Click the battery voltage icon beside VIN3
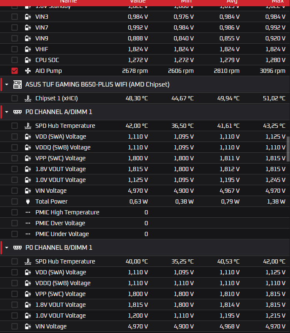Viewport: 290px width, 333px height. click(x=28, y=17)
